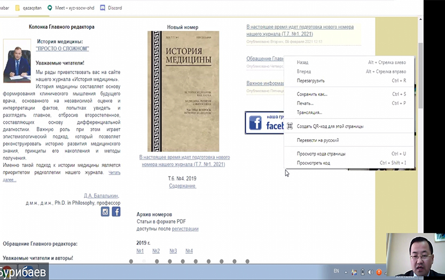Open the Discord bookmark
The height and width of the screenshot is (280, 445).
[x=111, y=8]
